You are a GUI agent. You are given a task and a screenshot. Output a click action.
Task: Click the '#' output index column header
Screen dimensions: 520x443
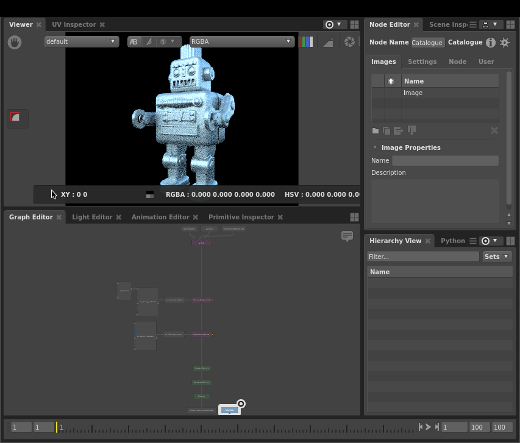point(391,81)
